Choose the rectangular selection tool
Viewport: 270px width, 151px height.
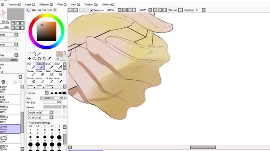click(x=30, y=54)
